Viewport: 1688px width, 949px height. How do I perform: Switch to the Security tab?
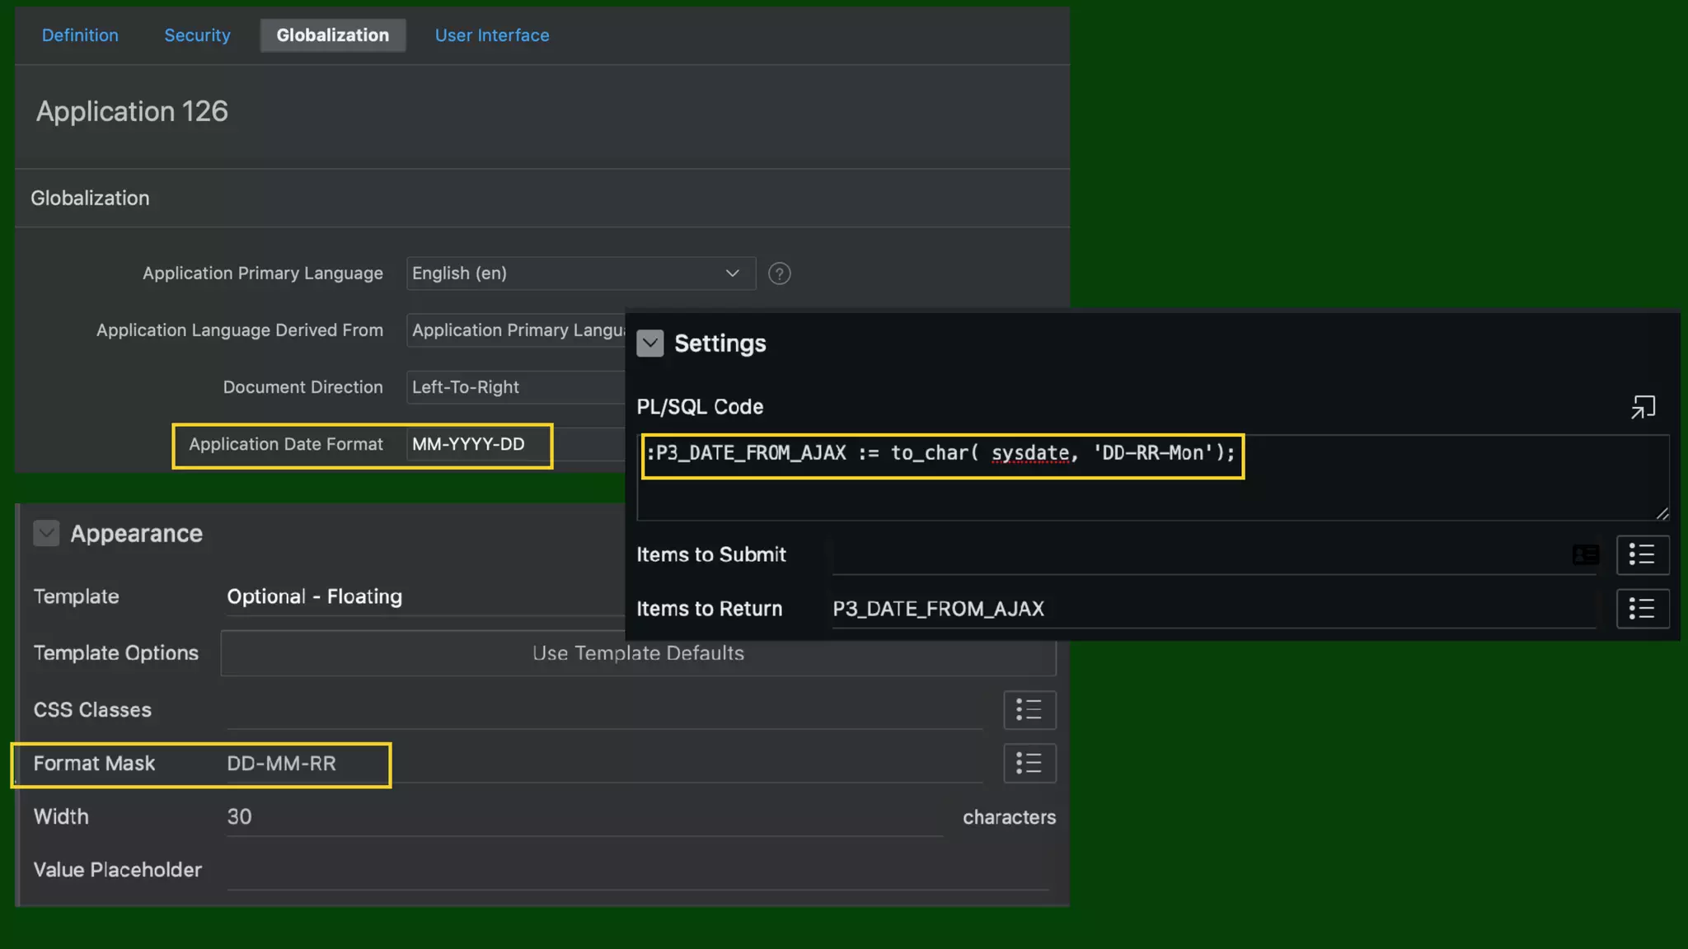[x=197, y=35]
